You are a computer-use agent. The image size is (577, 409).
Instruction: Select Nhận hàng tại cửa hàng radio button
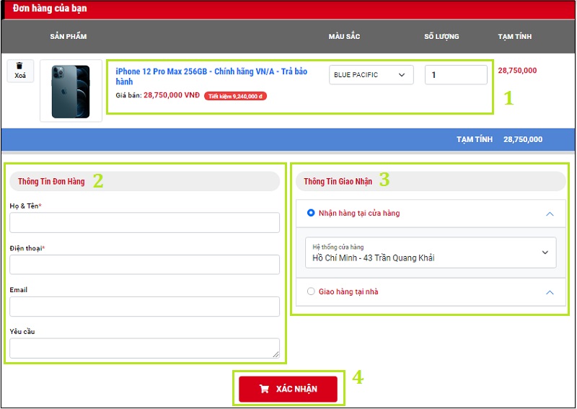311,214
